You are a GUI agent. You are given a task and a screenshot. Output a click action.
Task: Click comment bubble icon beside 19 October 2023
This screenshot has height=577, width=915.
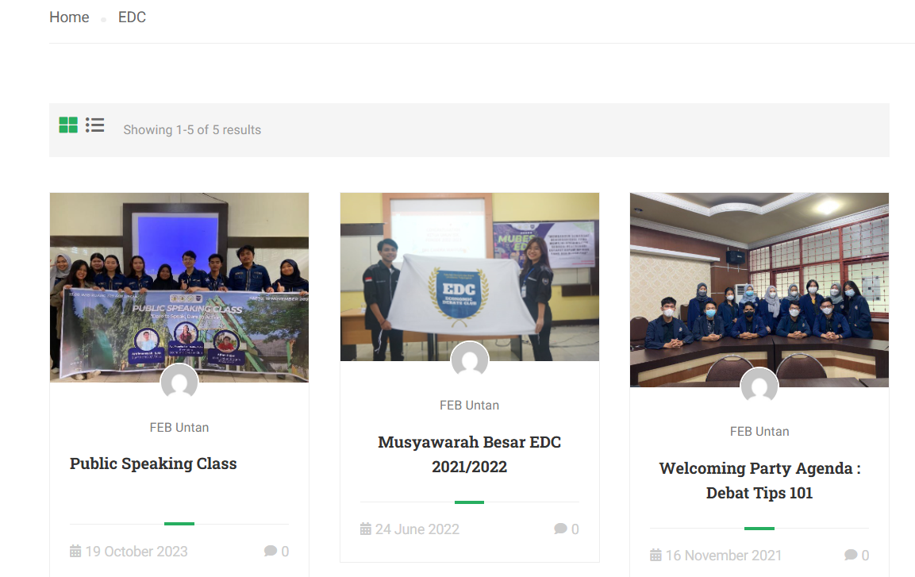point(270,551)
